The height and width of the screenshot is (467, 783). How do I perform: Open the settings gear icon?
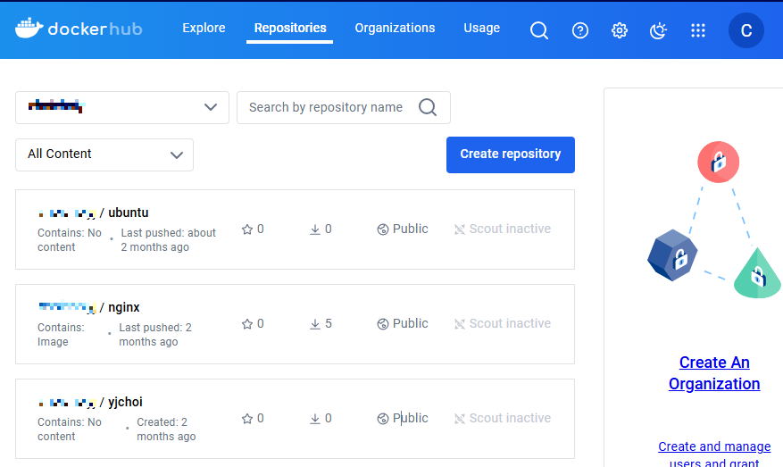620,30
